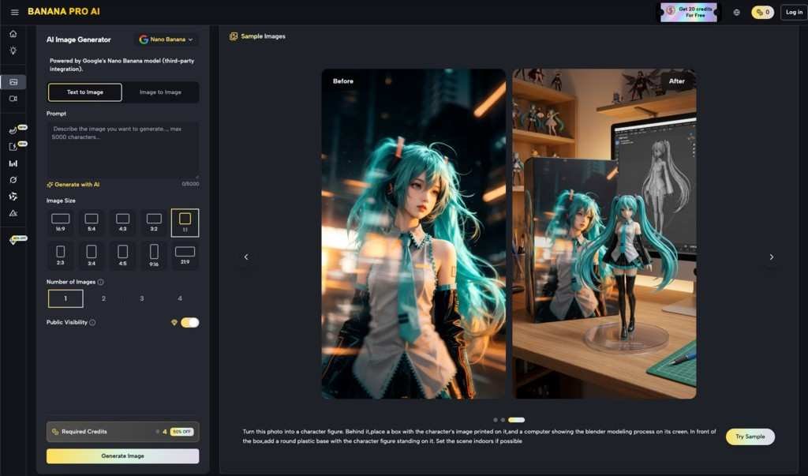Select the image generator sidebar icon
The image size is (808, 476).
tap(13, 81)
